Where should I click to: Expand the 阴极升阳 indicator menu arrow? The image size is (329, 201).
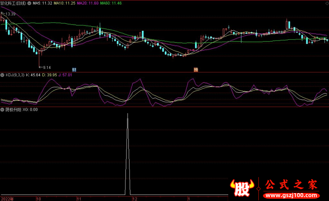[x=2, y=110]
